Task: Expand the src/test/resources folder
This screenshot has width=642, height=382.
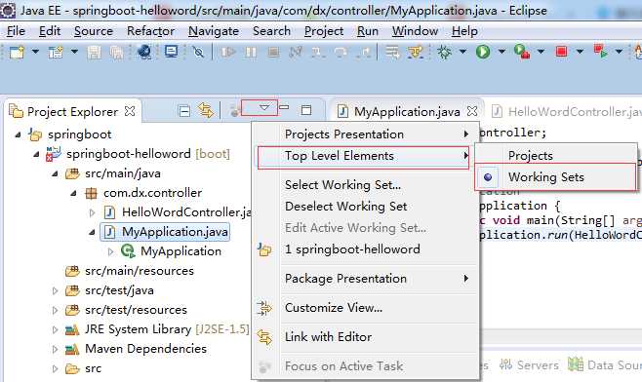Action: point(55,310)
